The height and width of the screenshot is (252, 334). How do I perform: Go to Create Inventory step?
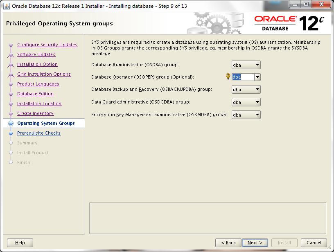pyautogui.click(x=35, y=113)
